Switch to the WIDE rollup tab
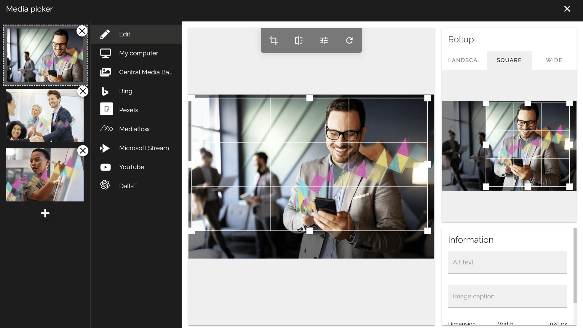The image size is (583, 328). (x=554, y=60)
